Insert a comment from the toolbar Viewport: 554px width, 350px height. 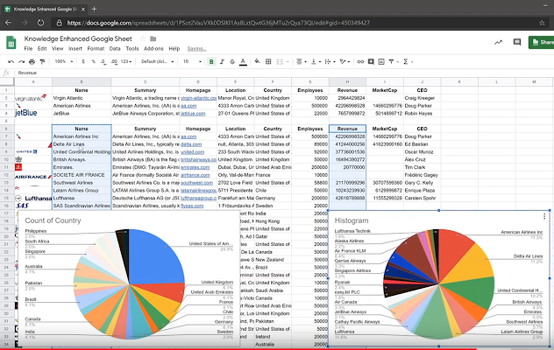371,62
